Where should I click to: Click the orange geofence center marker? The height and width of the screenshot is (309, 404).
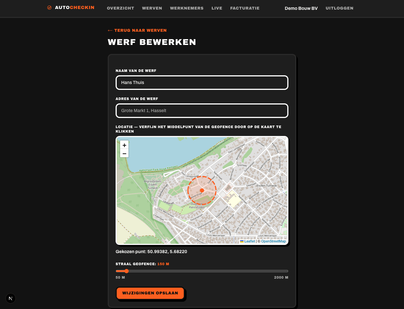[202, 190]
